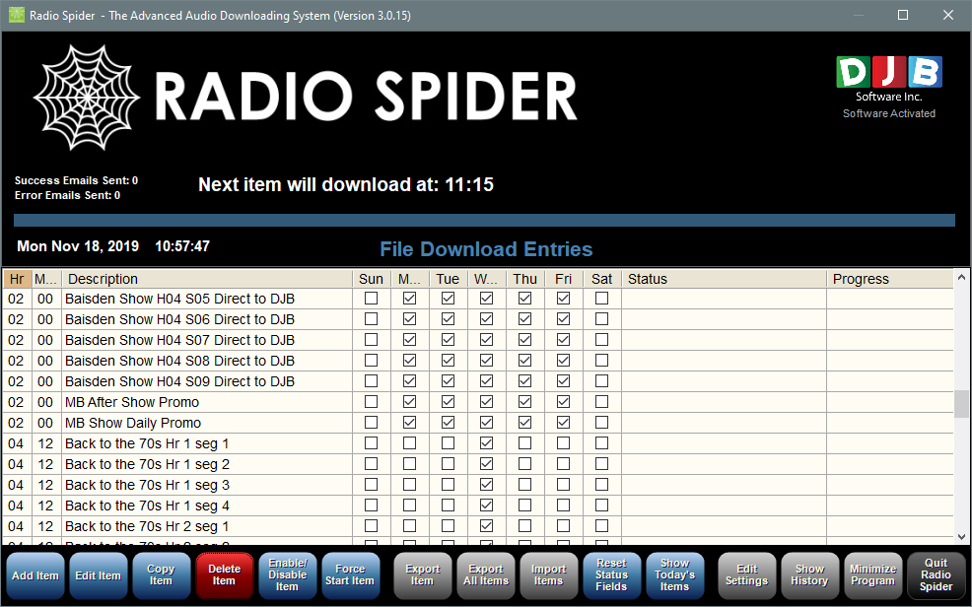Toggle Sunday checkbox for MB After Show Promo

(372, 402)
